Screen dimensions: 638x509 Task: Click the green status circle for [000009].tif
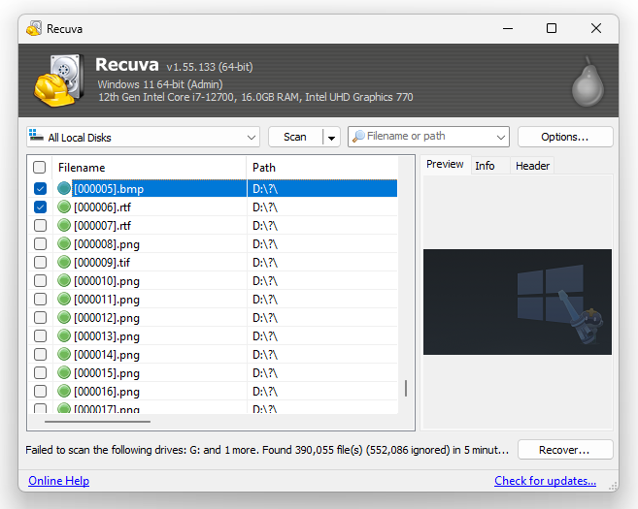tap(64, 262)
